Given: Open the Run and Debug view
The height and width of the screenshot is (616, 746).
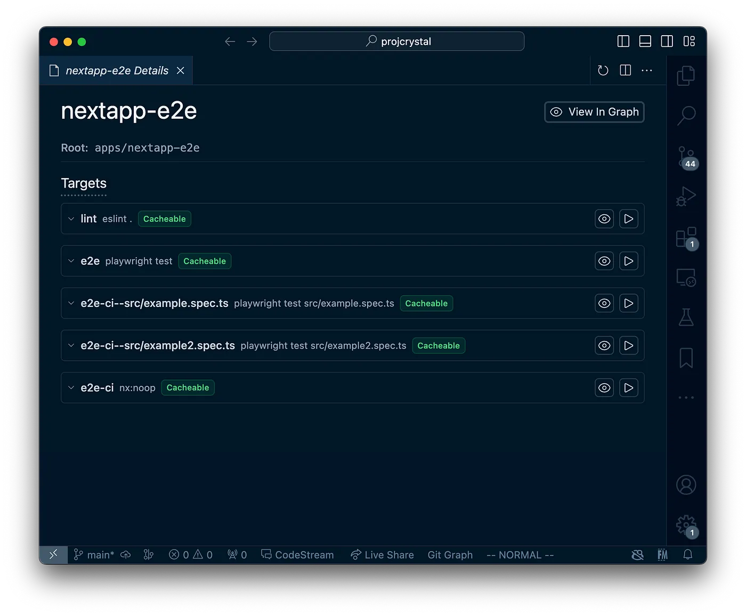Looking at the screenshot, I should [686, 196].
